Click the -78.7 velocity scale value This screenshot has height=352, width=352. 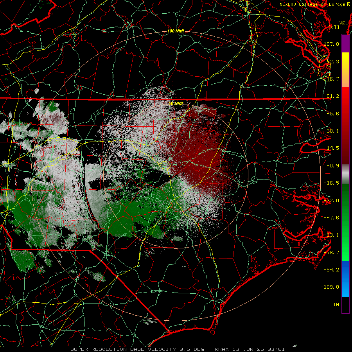[x=331, y=253]
